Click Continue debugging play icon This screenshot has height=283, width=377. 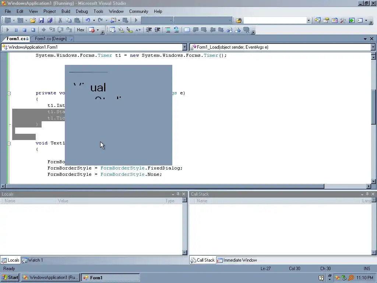[x=7, y=30]
